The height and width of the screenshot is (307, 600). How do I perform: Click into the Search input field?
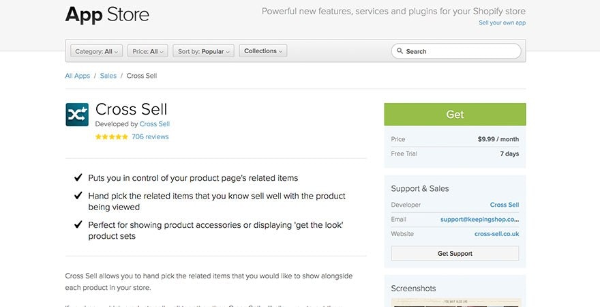tap(460, 51)
